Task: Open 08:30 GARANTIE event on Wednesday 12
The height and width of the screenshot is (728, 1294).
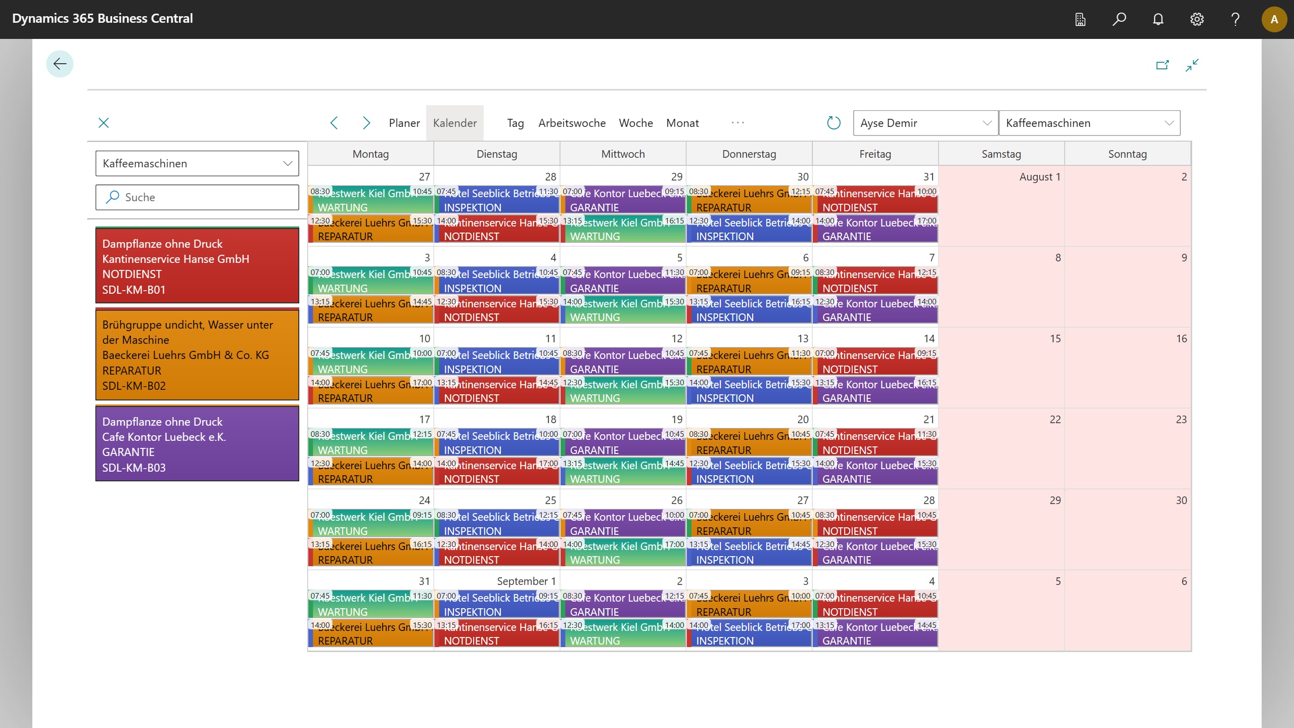Action: (623, 362)
